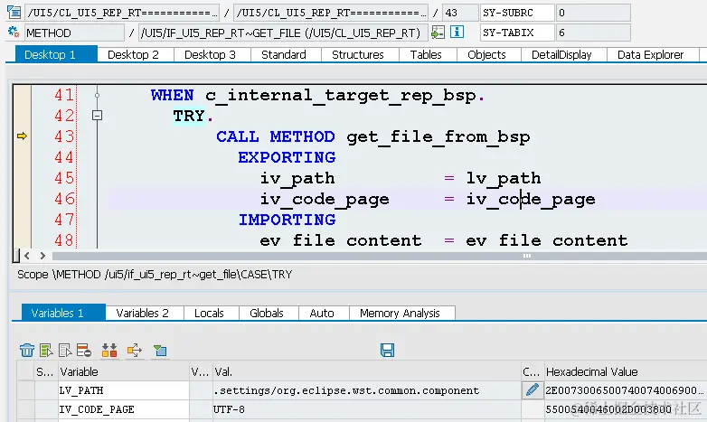The height and width of the screenshot is (422, 707).
Task: Click line number 46 in the gutter
Action: pyautogui.click(x=64, y=199)
